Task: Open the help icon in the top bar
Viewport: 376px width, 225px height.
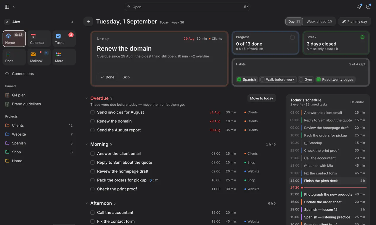Action: (x=368, y=7)
